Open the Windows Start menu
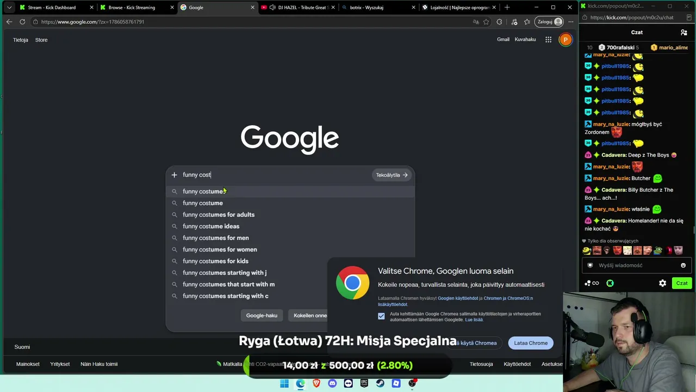The width and height of the screenshot is (696, 392). (284, 383)
